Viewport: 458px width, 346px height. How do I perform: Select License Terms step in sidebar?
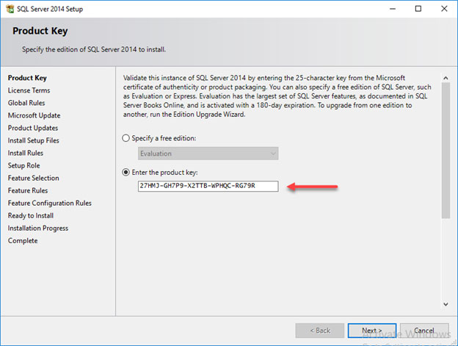coord(29,90)
